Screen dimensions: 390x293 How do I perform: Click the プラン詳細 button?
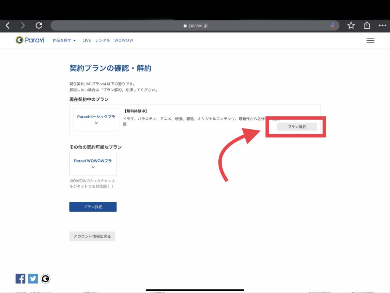coord(93,207)
